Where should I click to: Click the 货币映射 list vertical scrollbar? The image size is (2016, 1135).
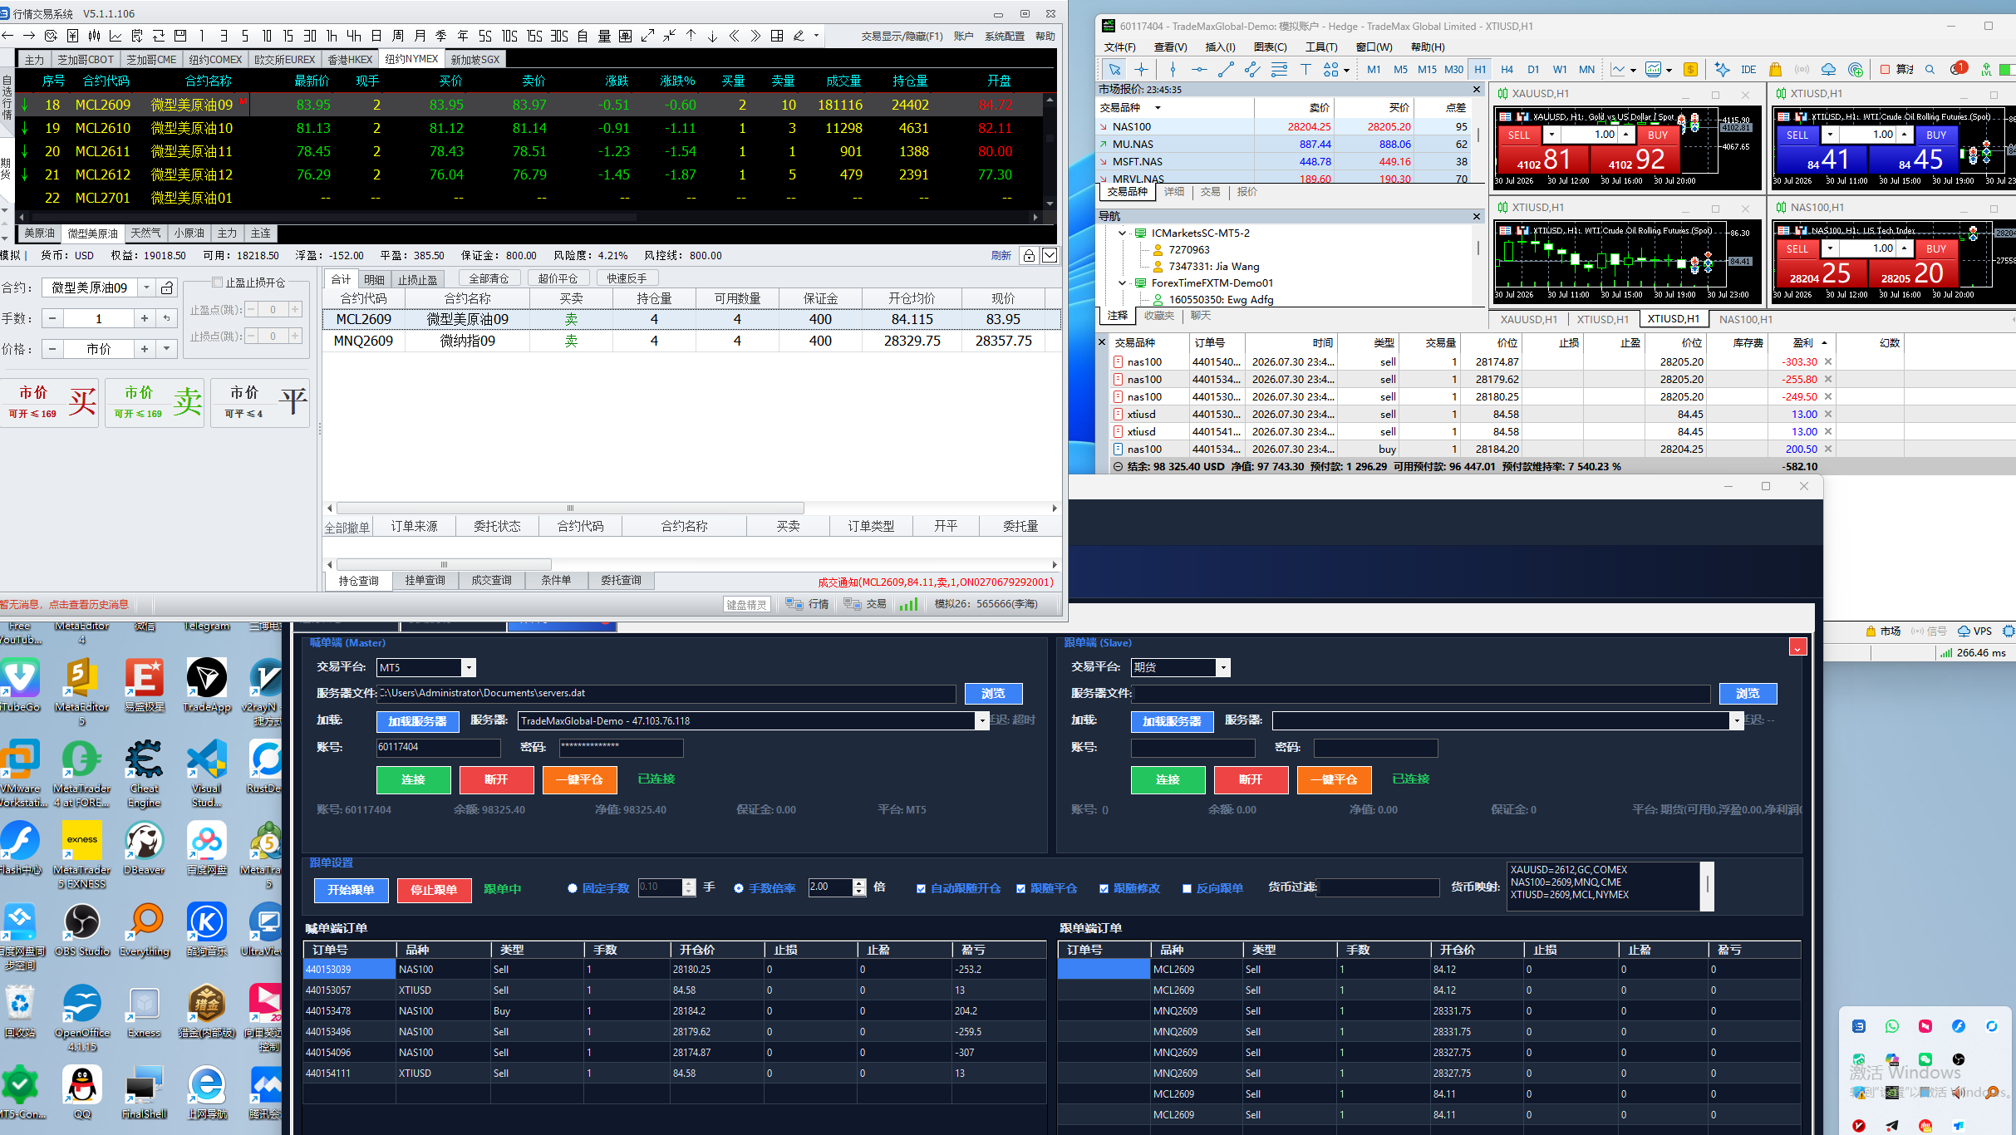pos(1707,887)
